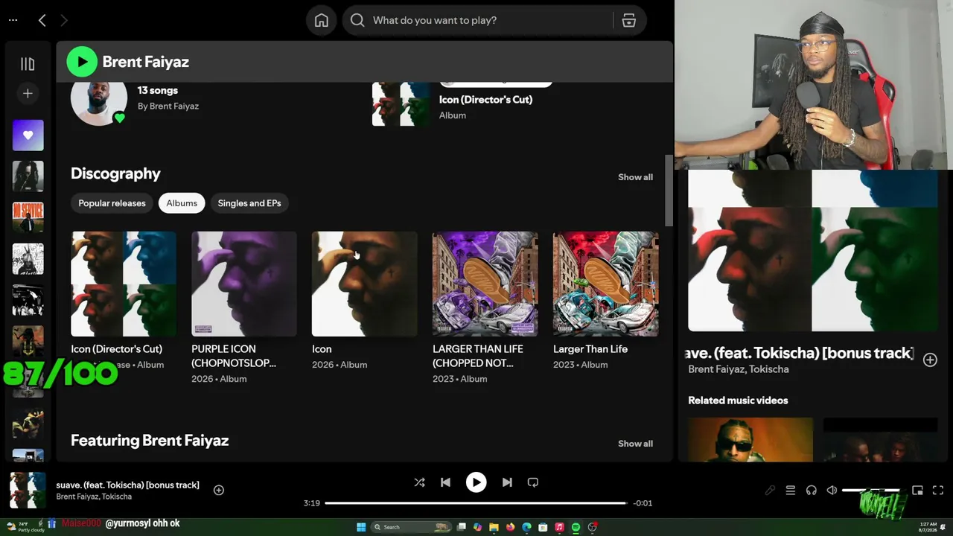Viewport: 953px width, 536px height.
Task: Open the Windows Start menu
Action: click(x=361, y=527)
